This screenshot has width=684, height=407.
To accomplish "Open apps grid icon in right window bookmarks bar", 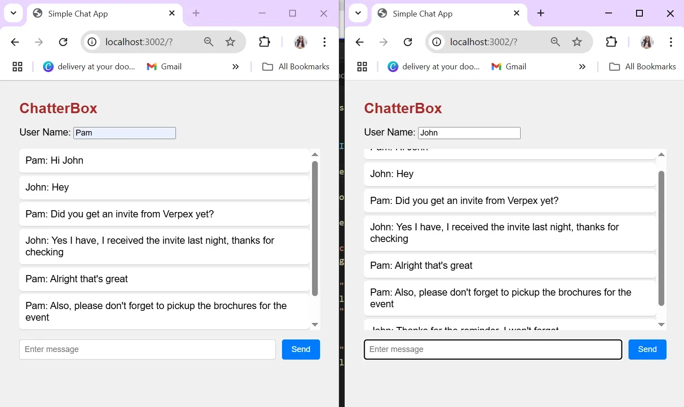I will (362, 67).
